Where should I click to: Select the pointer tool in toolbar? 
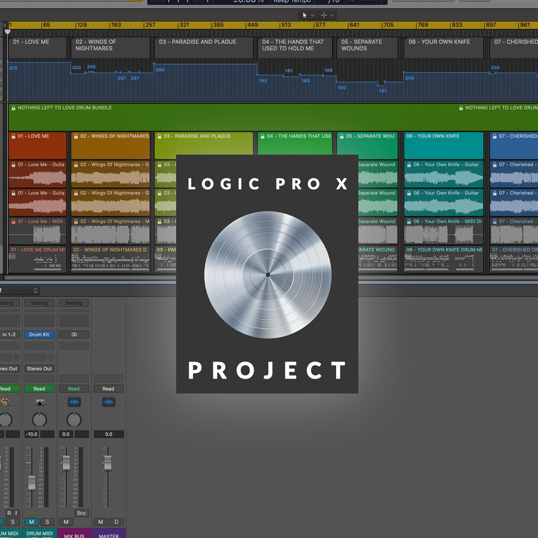pyautogui.click(x=304, y=15)
